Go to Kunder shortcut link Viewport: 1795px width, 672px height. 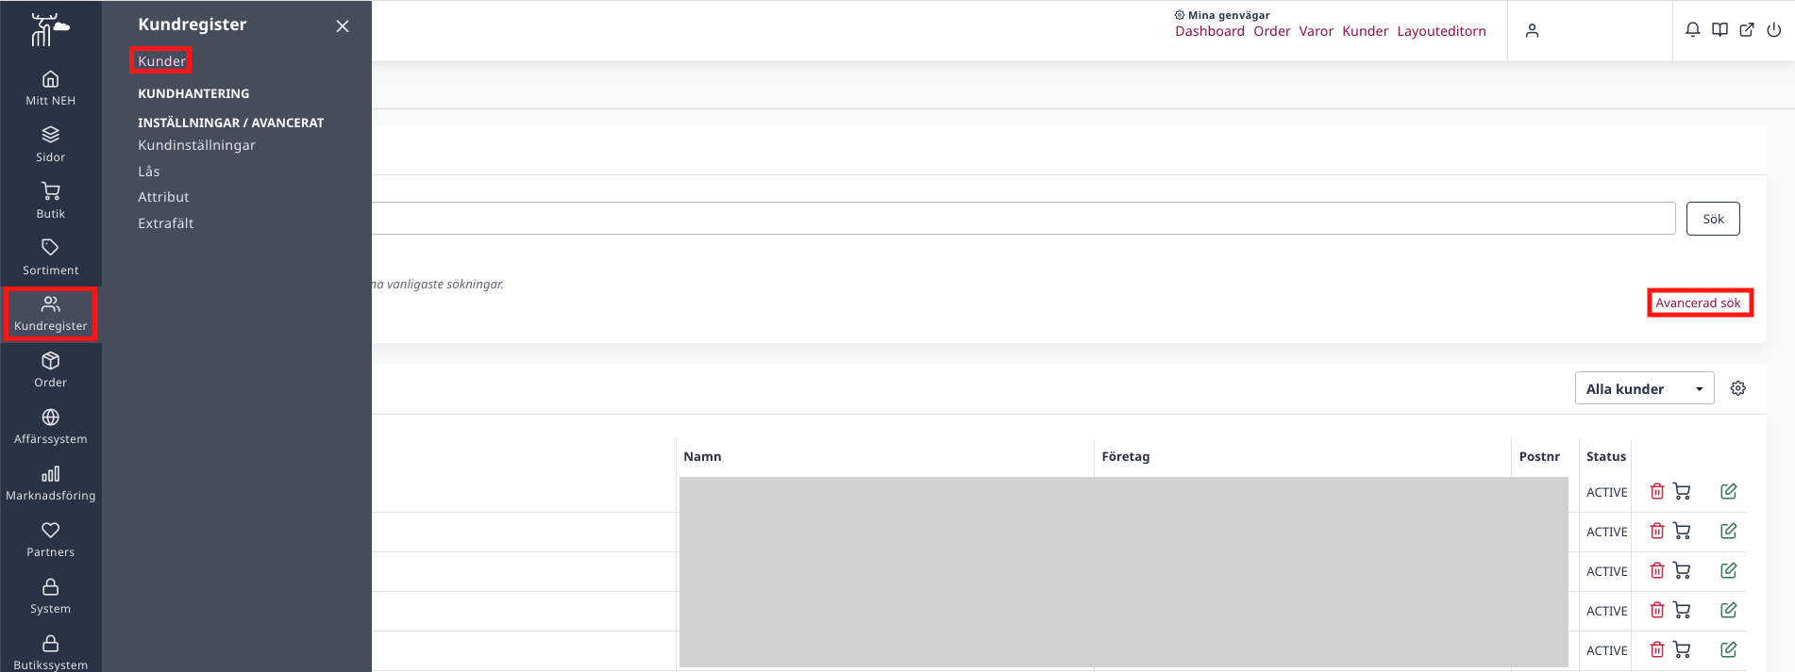(x=1366, y=31)
